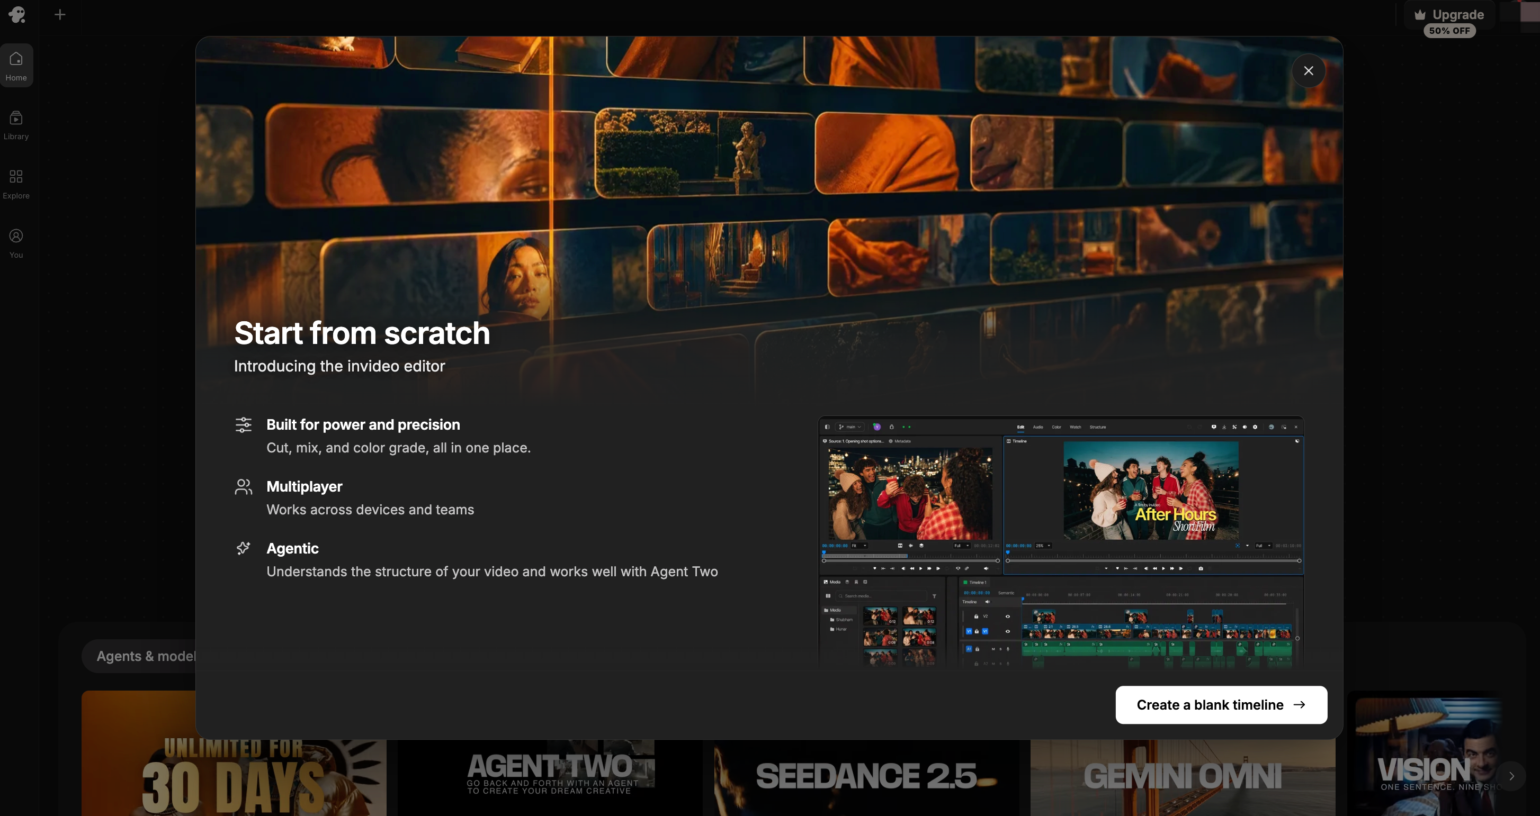1540x816 pixels.
Task: Click the Upgrade button
Action: coord(1449,14)
